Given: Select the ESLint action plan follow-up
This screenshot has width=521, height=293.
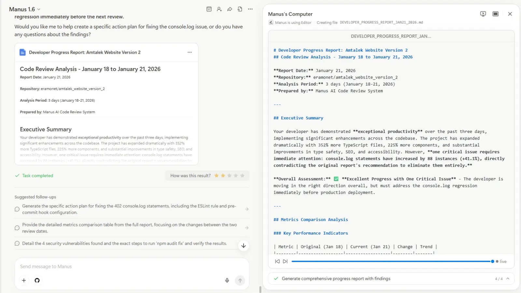Looking at the screenshot, I should (x=129, y=209).
